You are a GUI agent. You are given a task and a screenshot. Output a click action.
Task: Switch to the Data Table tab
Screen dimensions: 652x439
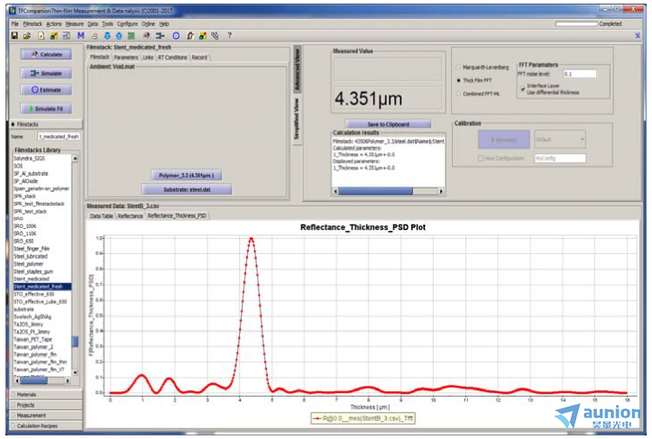(101, 215)
